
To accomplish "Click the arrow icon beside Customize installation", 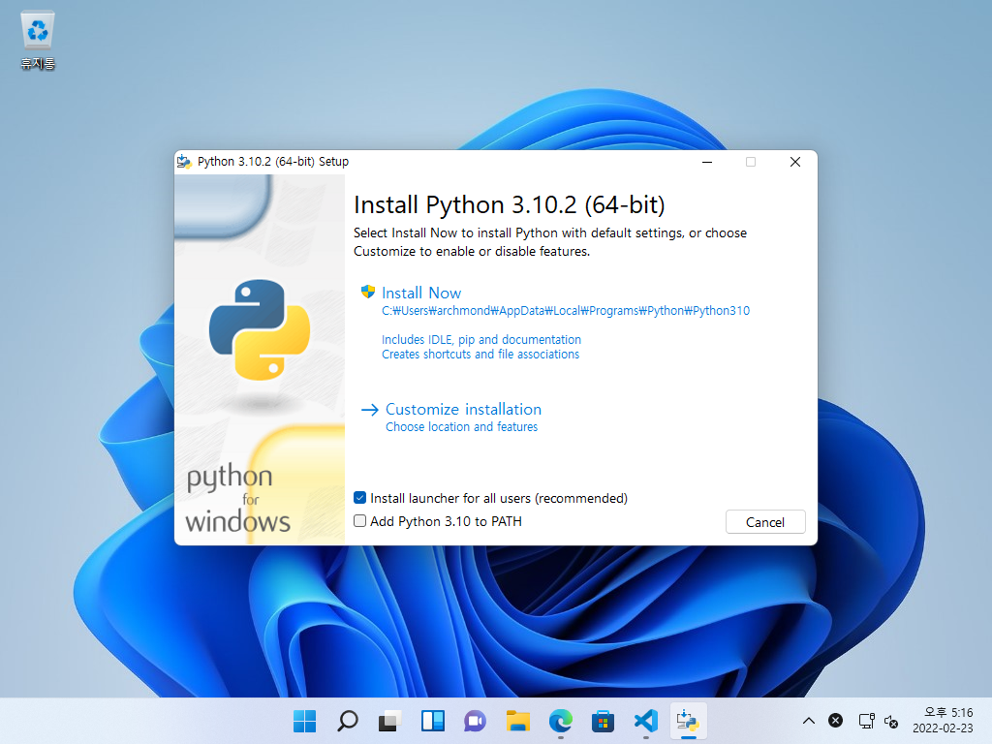I will click(369, 410).
